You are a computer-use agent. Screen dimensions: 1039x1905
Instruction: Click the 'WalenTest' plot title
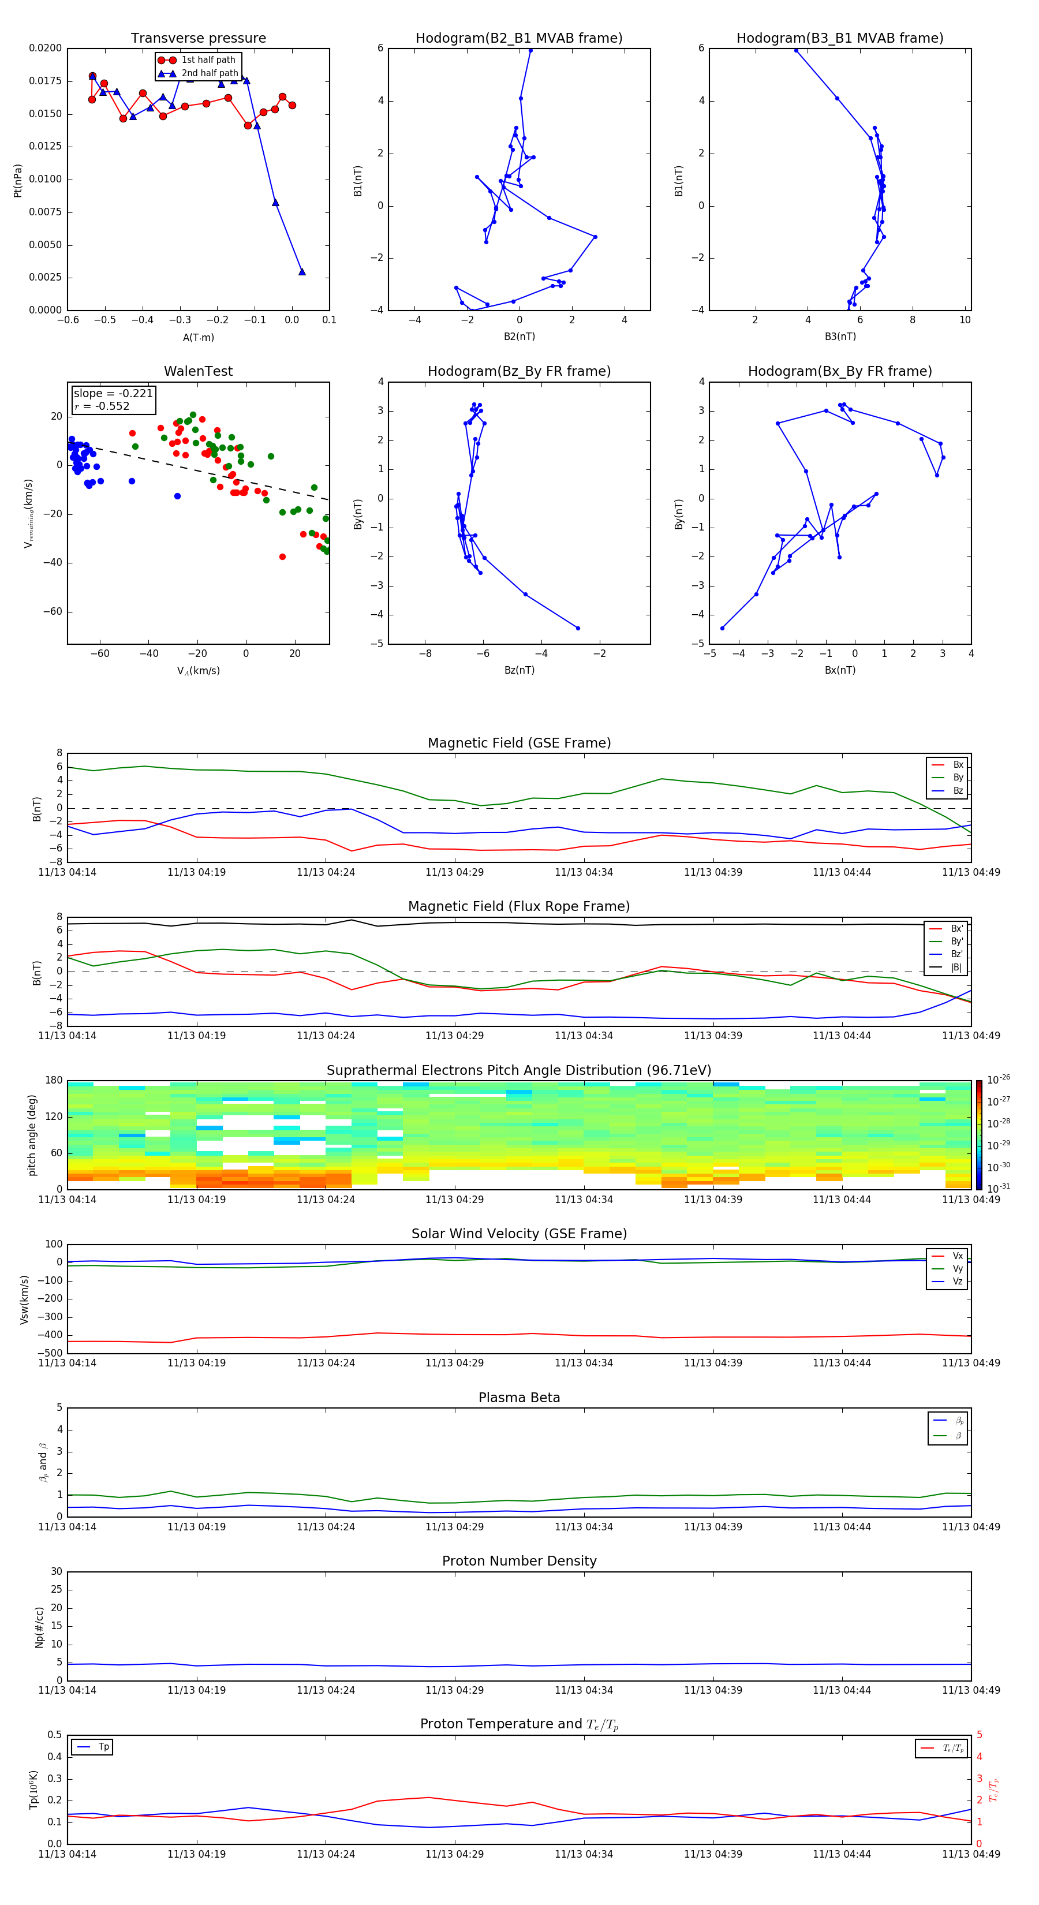198,371
